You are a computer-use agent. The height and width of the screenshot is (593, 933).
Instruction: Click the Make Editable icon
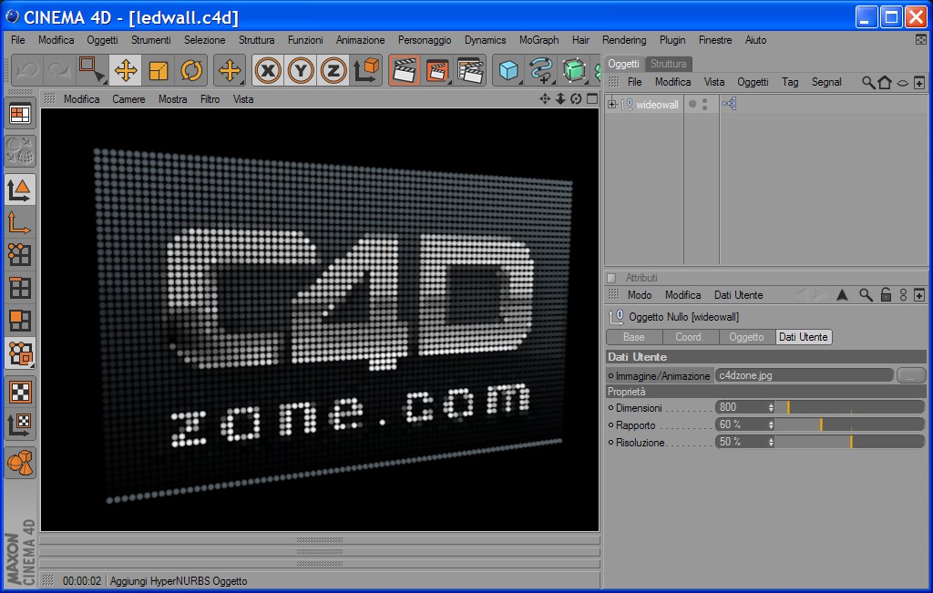click(x=20, y=151)
